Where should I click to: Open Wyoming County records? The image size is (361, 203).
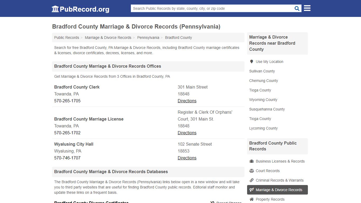click(263, 100)
